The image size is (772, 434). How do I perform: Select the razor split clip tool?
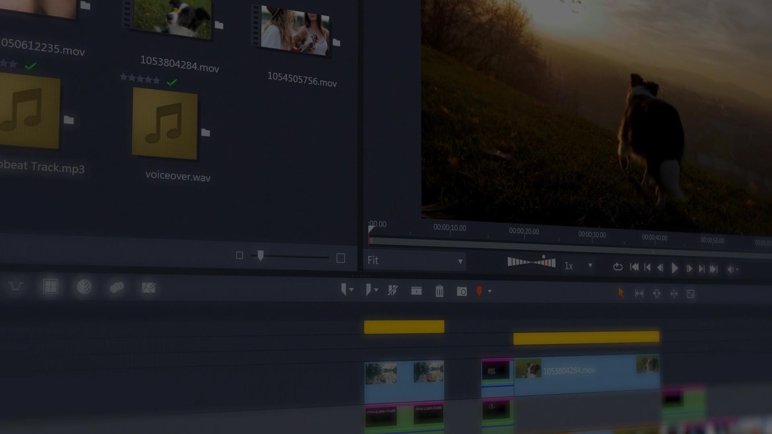[393, 290]
